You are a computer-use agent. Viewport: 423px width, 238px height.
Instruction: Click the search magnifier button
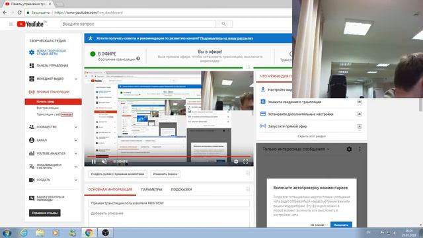223,24
